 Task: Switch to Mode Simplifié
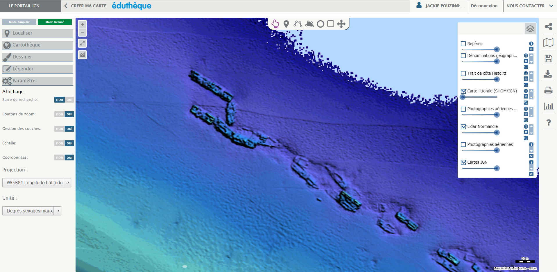tap(19, 22)
